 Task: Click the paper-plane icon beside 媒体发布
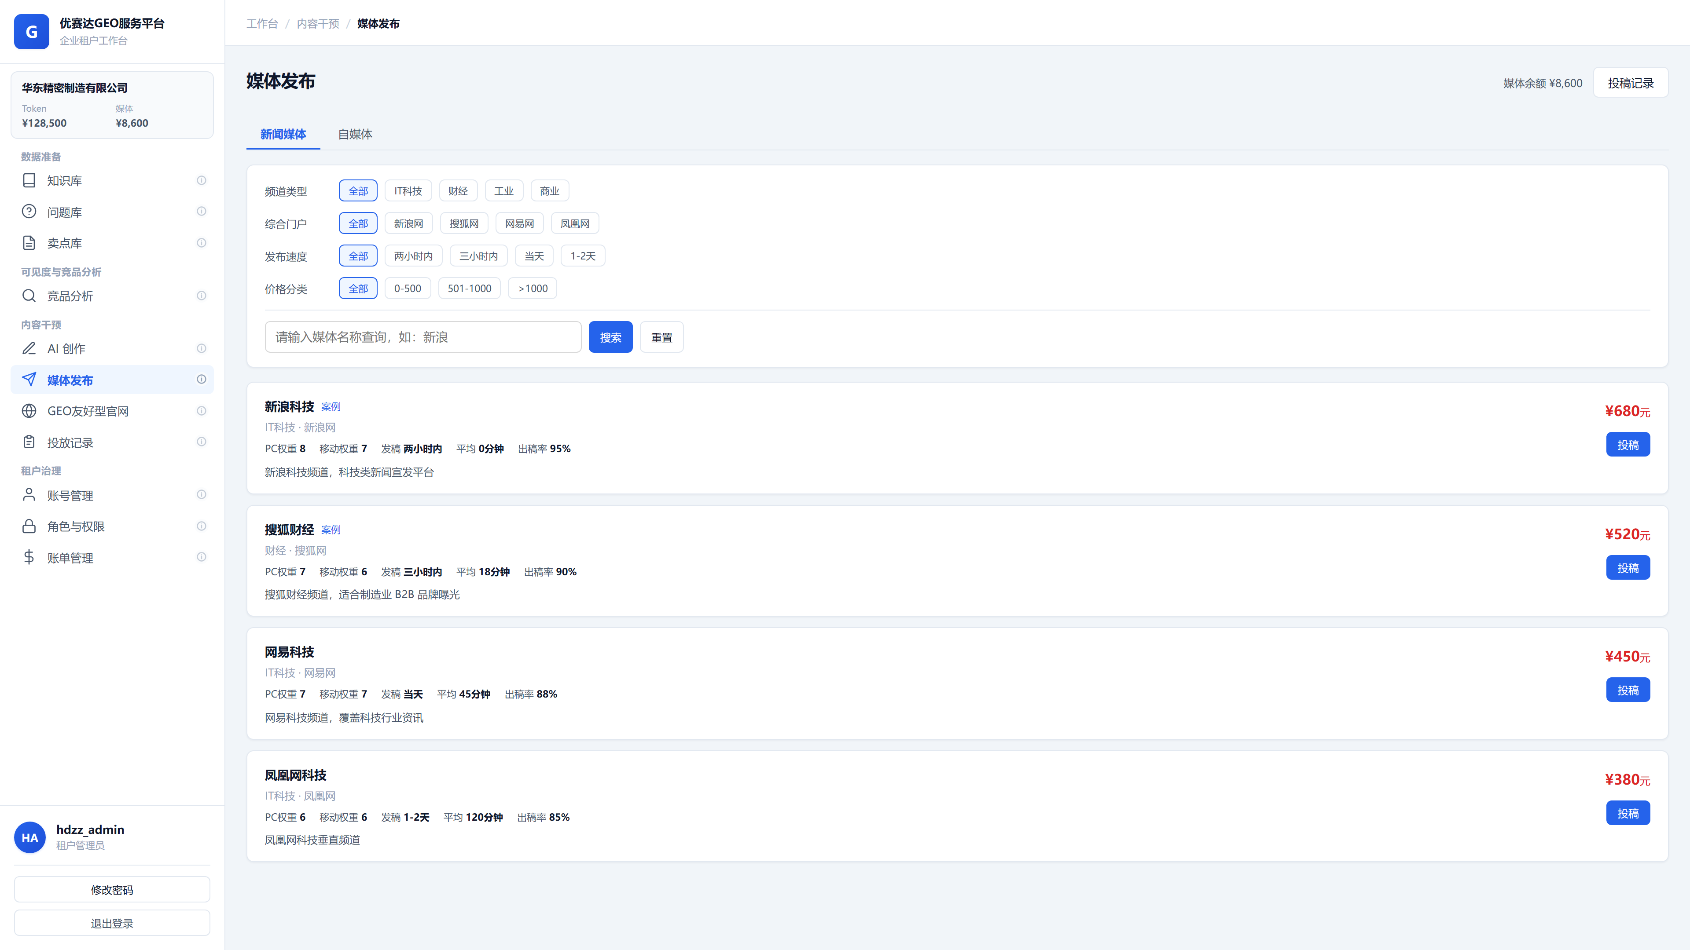[x=29, y=380]
